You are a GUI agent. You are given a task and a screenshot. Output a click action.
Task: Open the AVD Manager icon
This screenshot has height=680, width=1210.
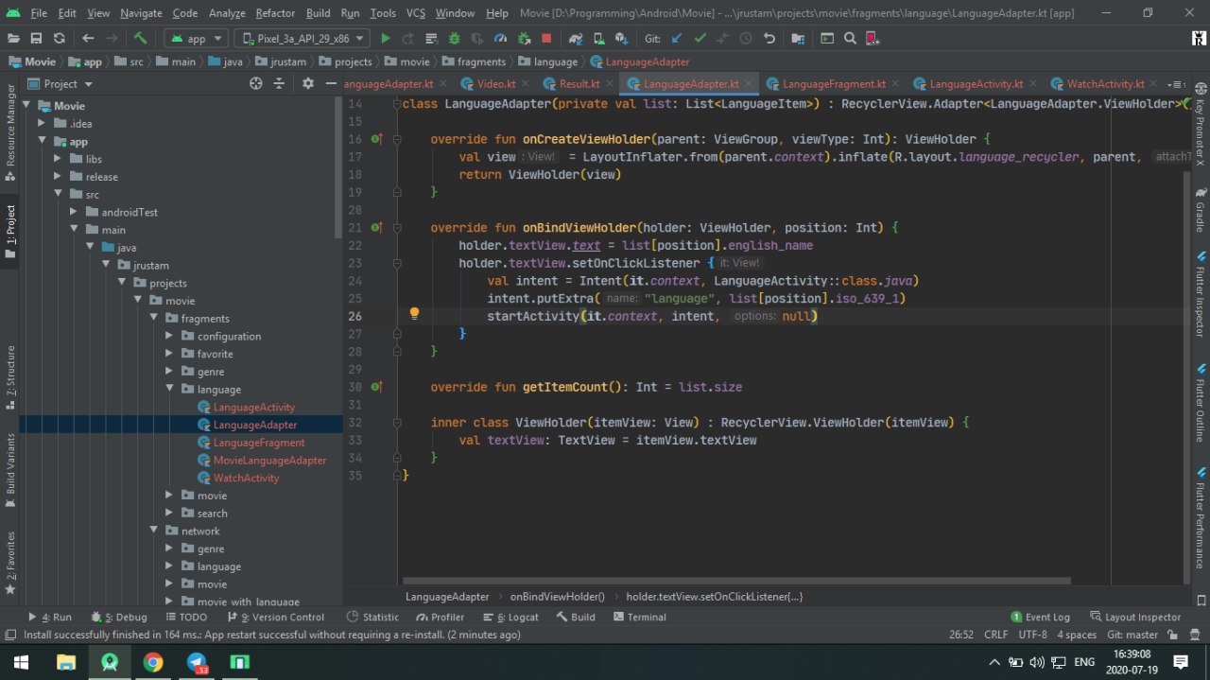(x=598, y=39)
